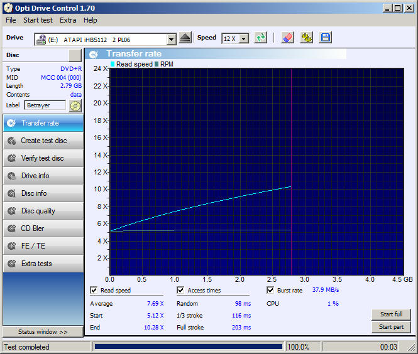Close the Opti Drive Control window
Viewport: 418px width, 354px height.
click(409, 8)
